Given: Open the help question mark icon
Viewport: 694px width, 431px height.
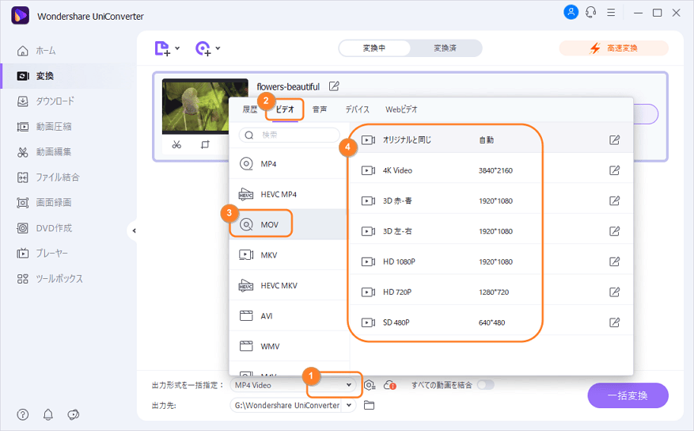Looking at the screenshot, I should 23,414.
